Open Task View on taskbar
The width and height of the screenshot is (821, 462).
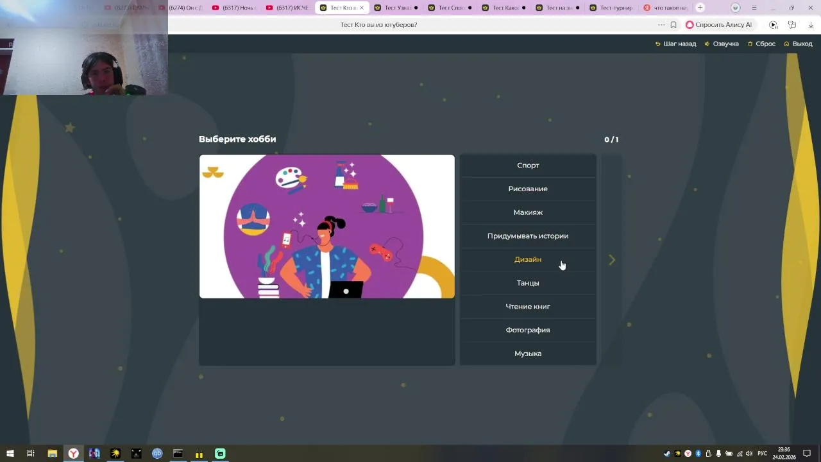30,454
